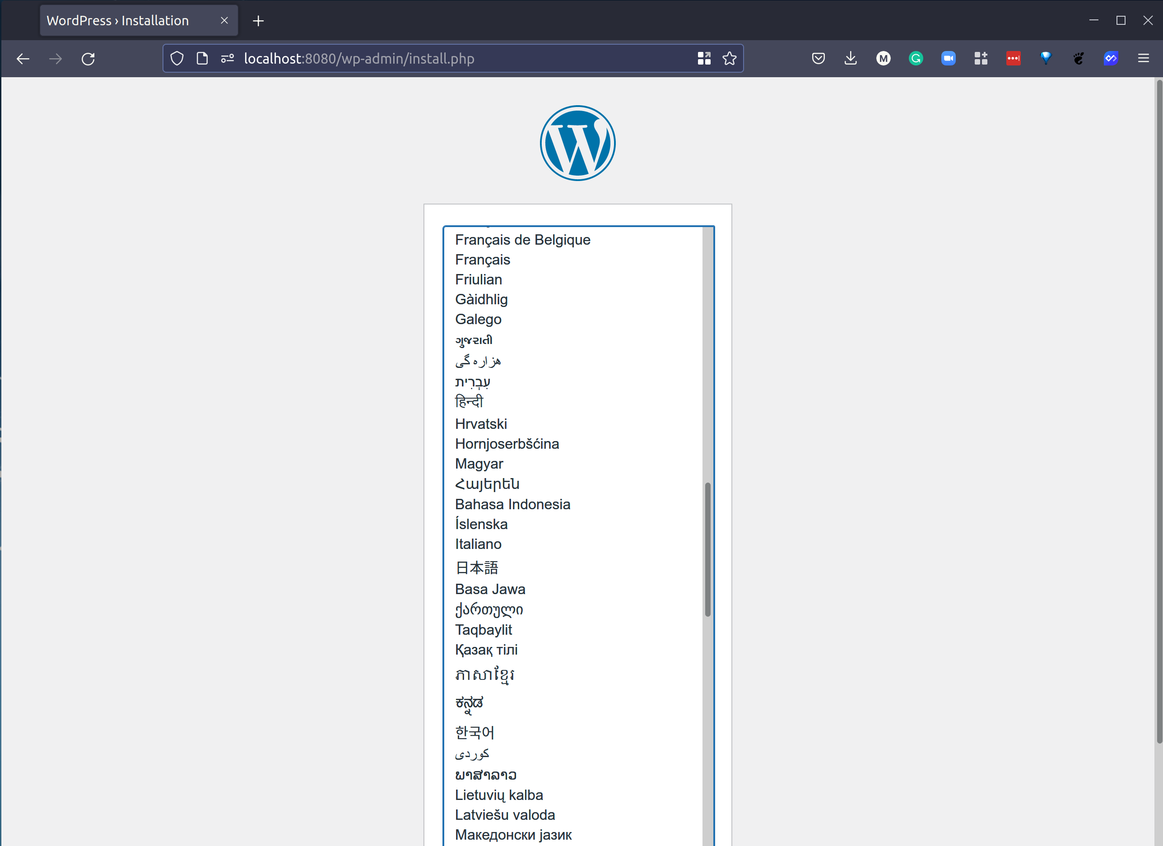Bookmark this page with the star icon
The width and height of the screenshot is (1163, 846).
coord(729,58)
